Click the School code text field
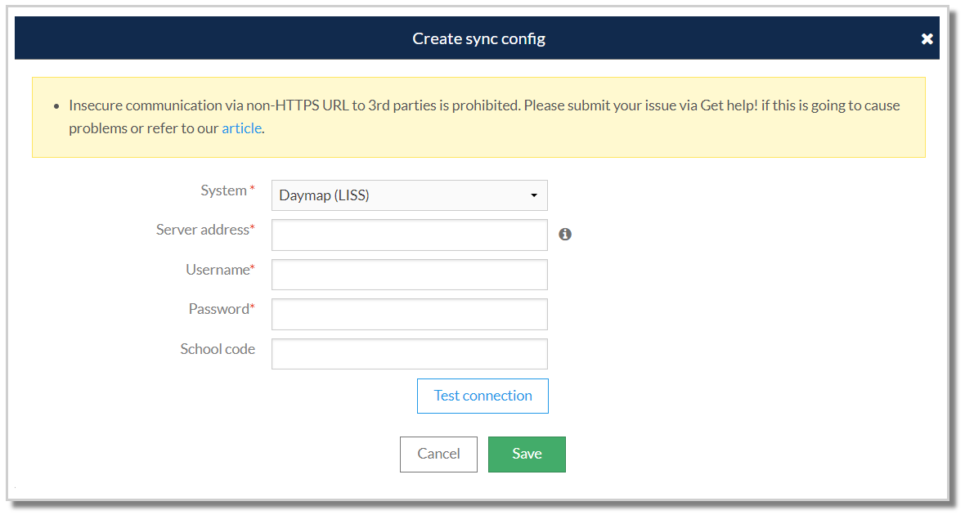 409,354
